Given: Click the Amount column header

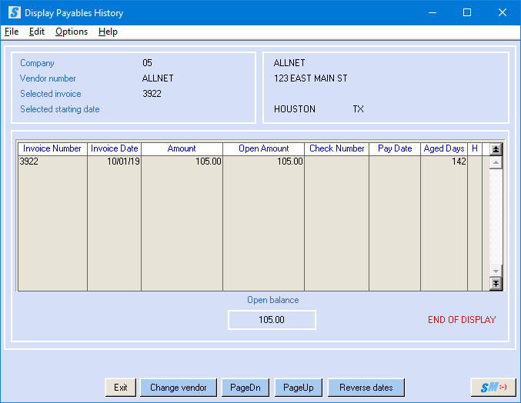Looking at the screenshot, I should 182,148.
